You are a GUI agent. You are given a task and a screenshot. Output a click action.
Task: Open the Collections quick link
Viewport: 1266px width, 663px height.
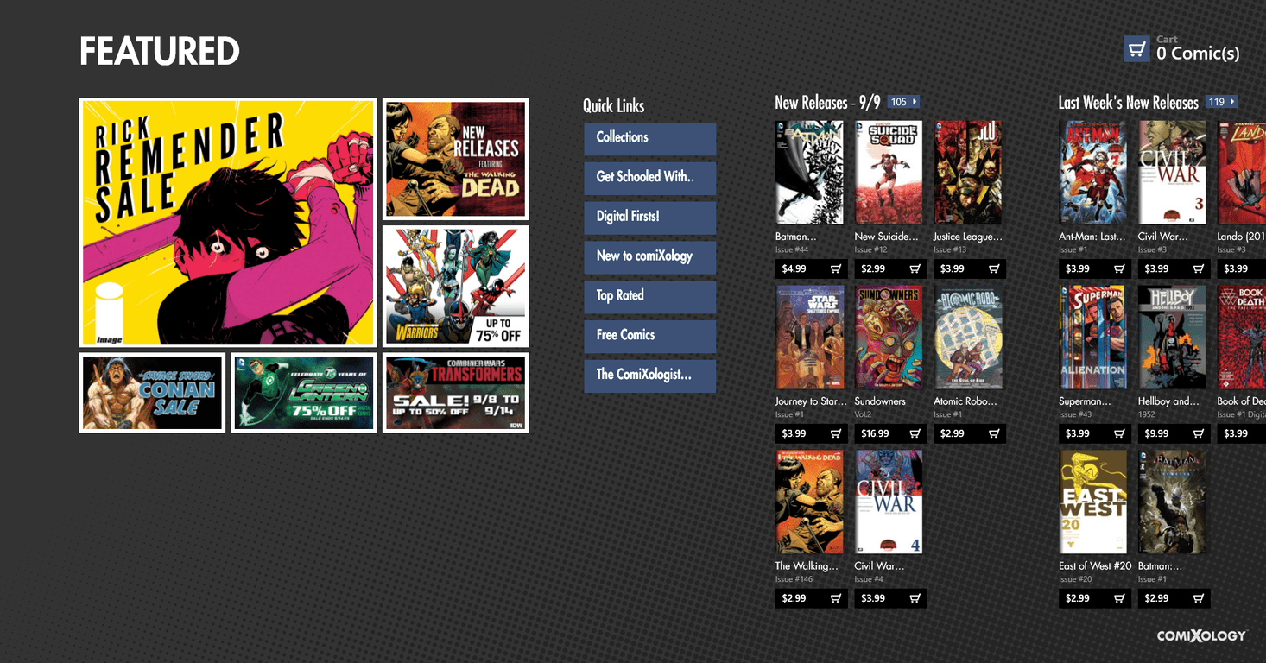pos(649,138)
